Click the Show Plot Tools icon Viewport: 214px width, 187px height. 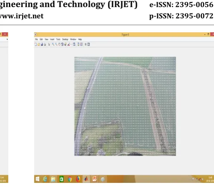(x=89, y=44)
